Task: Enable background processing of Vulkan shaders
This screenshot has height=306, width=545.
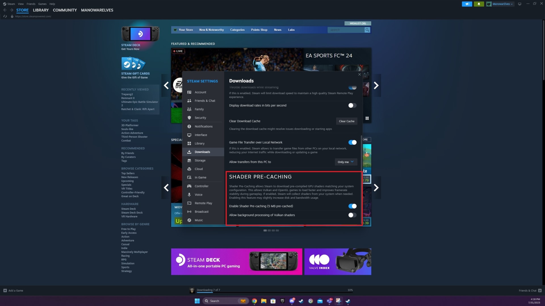Action: [x=352, y=215]
